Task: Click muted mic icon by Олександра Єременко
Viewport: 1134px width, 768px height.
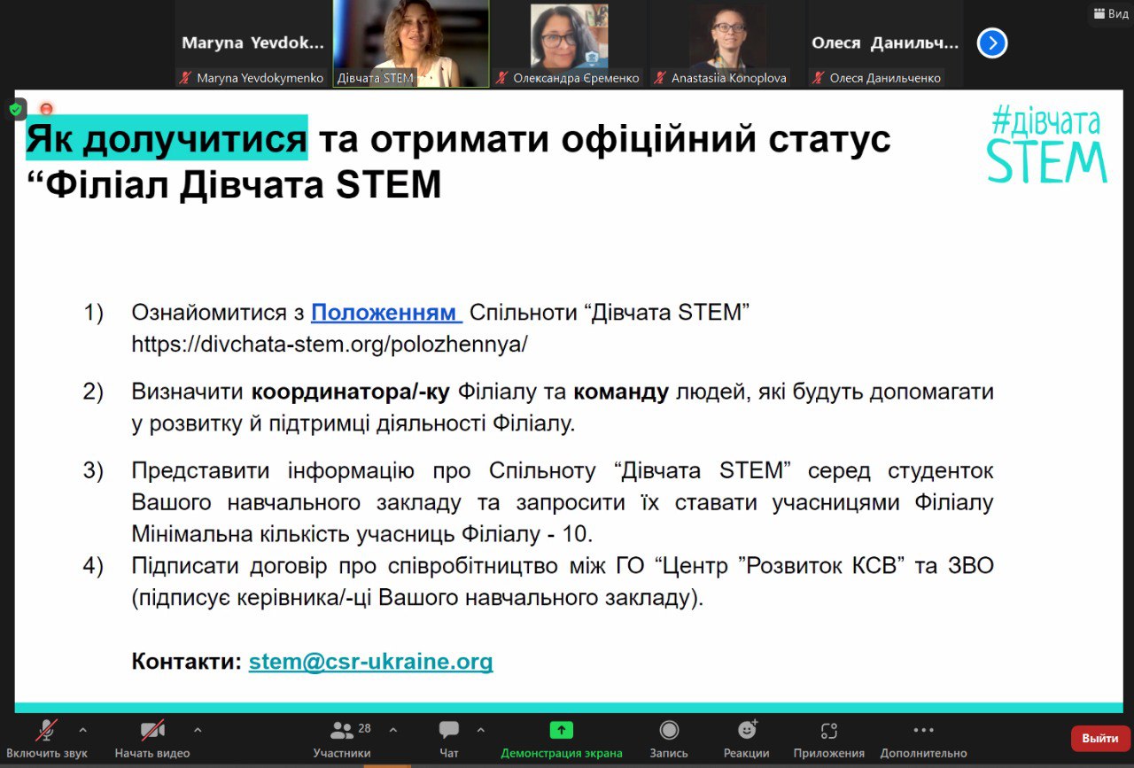Action: click(502, 78)
